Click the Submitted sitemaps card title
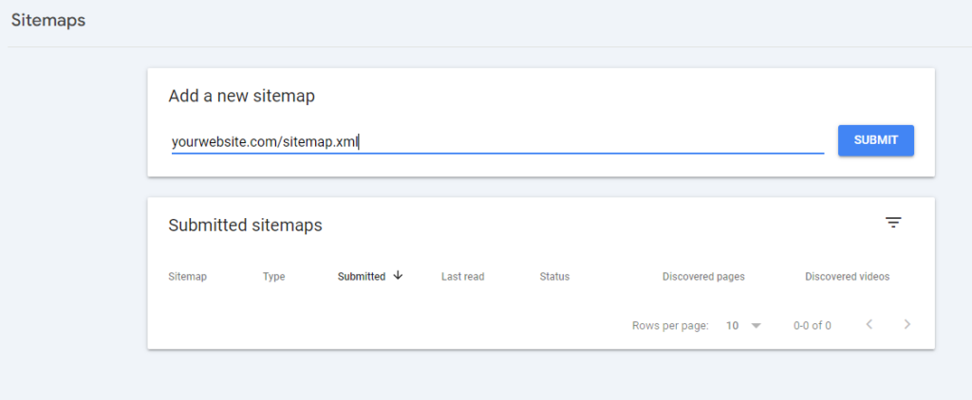This screenshot has height=400, width=972. (245, 226)
